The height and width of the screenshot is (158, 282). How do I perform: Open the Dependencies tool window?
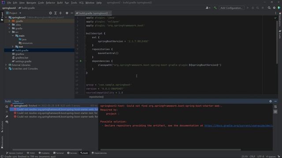pyautogui.click(x=99, y=153)
